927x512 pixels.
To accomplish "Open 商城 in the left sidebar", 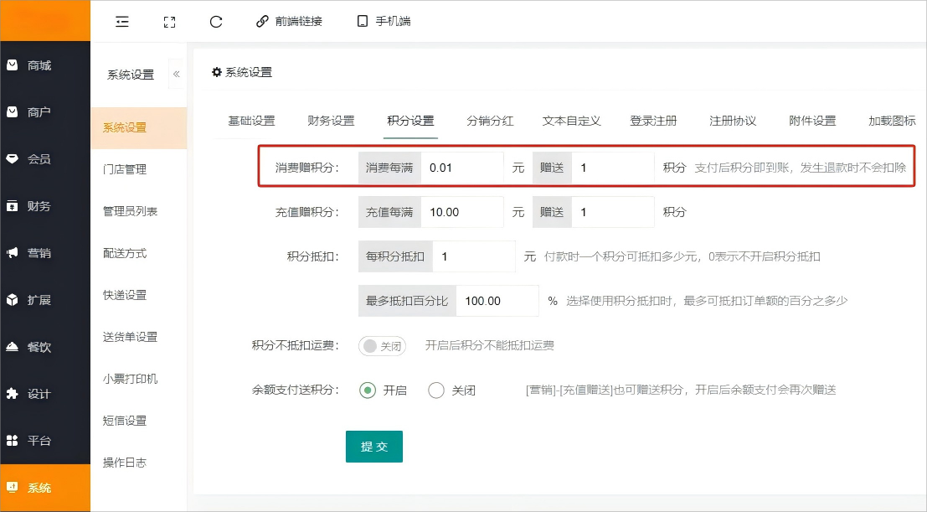I will 39,65.
